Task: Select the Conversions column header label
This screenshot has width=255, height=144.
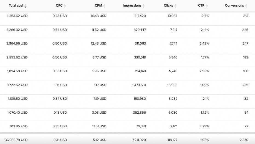Action: [234, 5]
